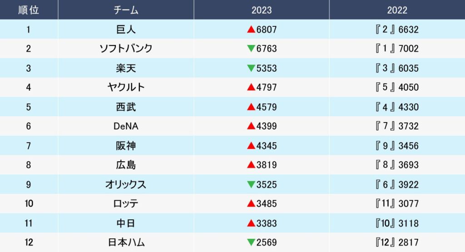Click the 順位 column header
465x252 pixels.
point(29,10)
